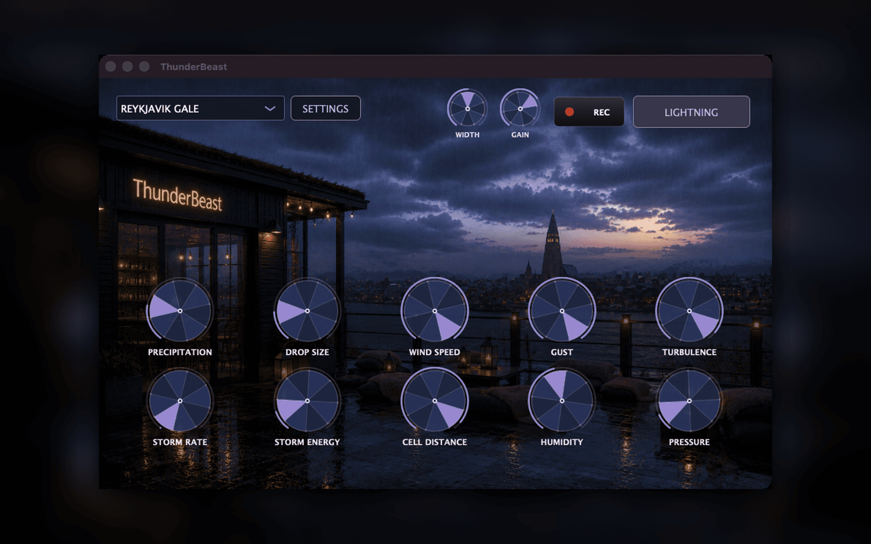Click the GUST knob

click(562, 311)
